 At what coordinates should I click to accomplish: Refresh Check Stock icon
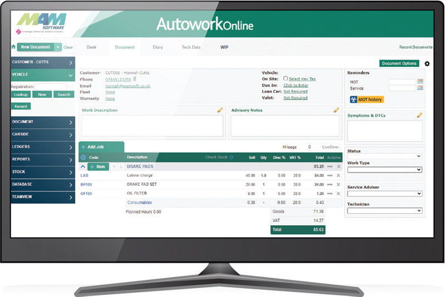click(231, 157)
